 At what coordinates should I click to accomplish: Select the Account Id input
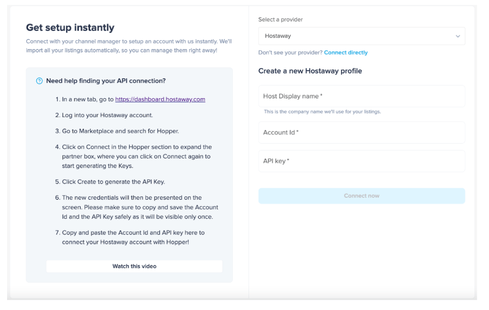361,133
